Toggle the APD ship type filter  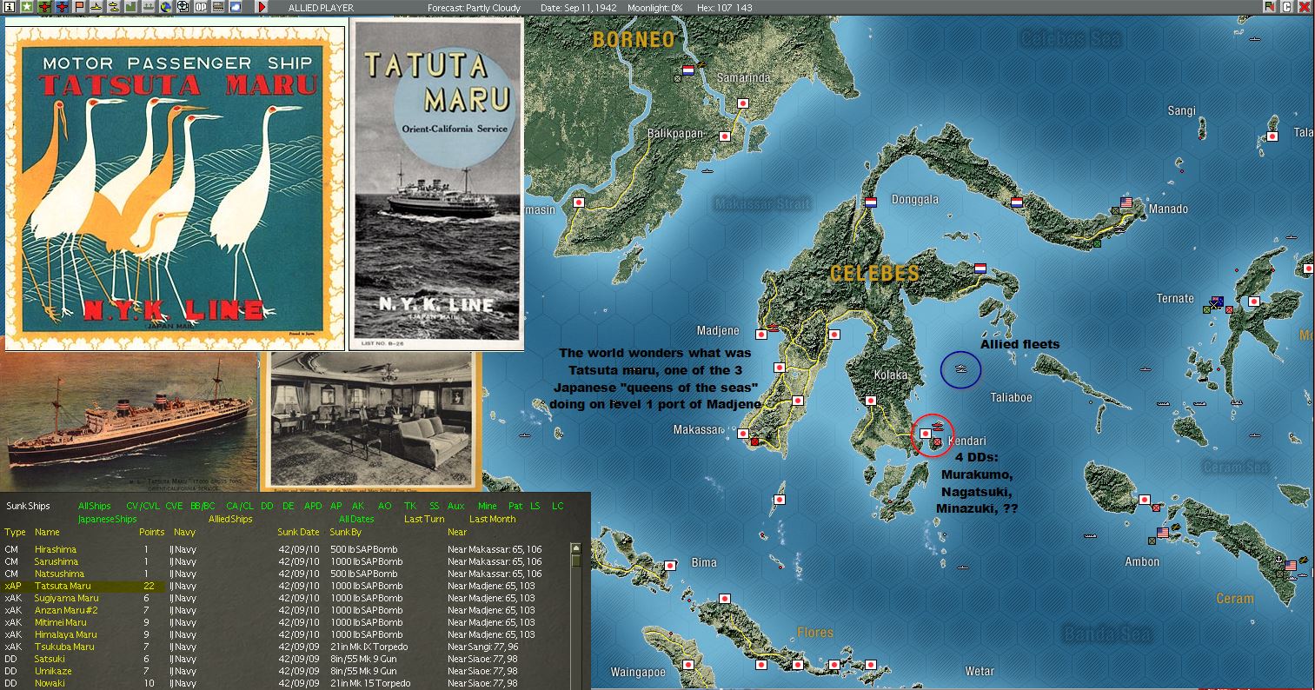coord(313,506)
